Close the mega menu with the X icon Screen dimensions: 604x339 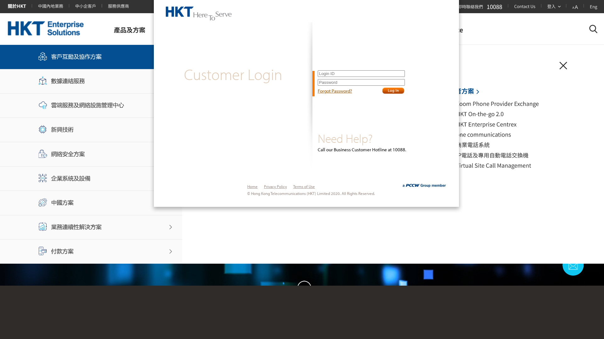(x=563, y=66)
